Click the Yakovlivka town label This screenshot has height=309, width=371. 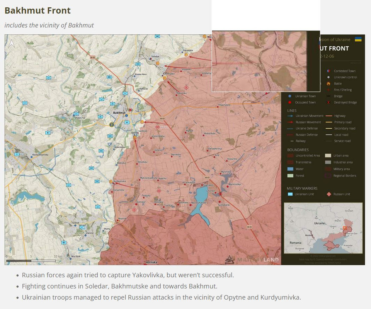188,50
